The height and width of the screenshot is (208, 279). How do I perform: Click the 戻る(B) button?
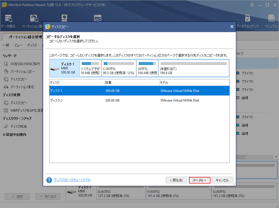click(x=176, y=180)
